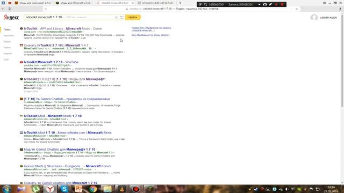Screen dimensions: 344x193
Task: Open PowerPoint from the taskbar
Action: pyautogui.click(x=78, y=189)
